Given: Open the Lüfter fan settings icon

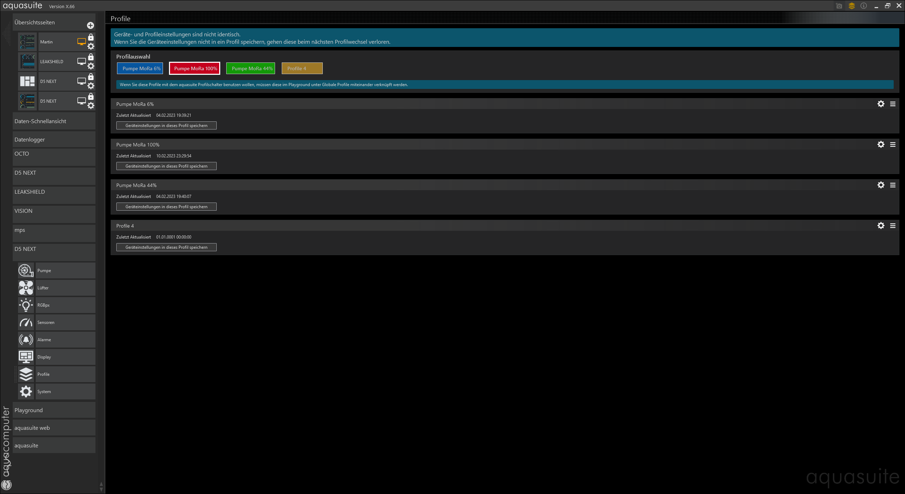Looking at the screenshot, I should tap(26, 288).
